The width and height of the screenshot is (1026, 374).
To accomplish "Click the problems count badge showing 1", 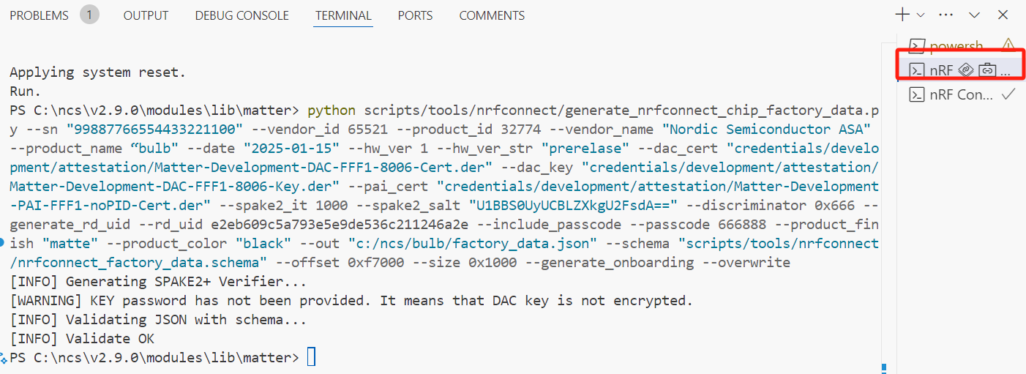I will click(x=90, y=15).
